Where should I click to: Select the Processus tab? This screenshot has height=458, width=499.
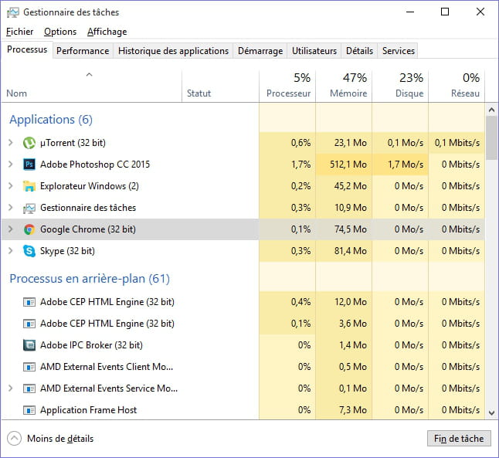27,49
